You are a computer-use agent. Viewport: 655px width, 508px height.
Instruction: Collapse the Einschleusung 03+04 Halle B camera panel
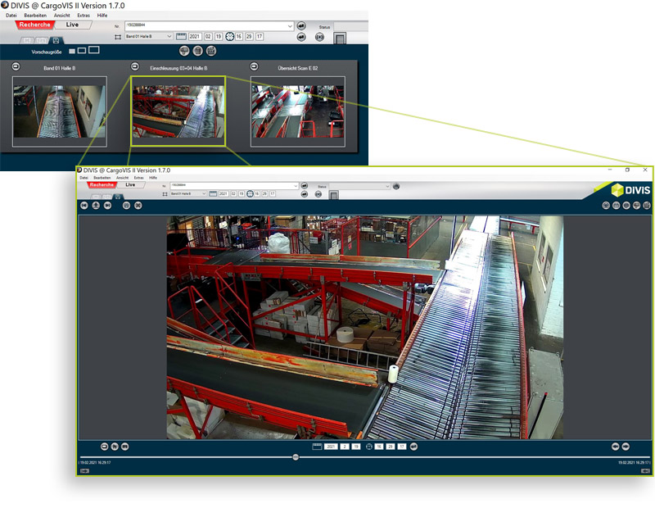135,66
